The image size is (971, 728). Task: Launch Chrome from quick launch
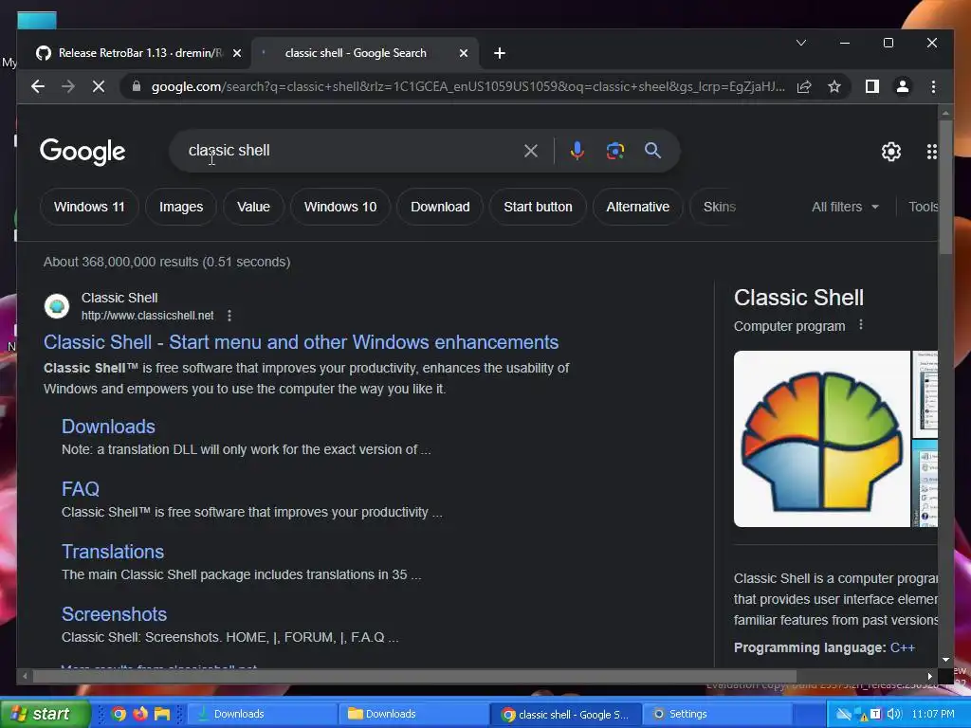point(119,714)
